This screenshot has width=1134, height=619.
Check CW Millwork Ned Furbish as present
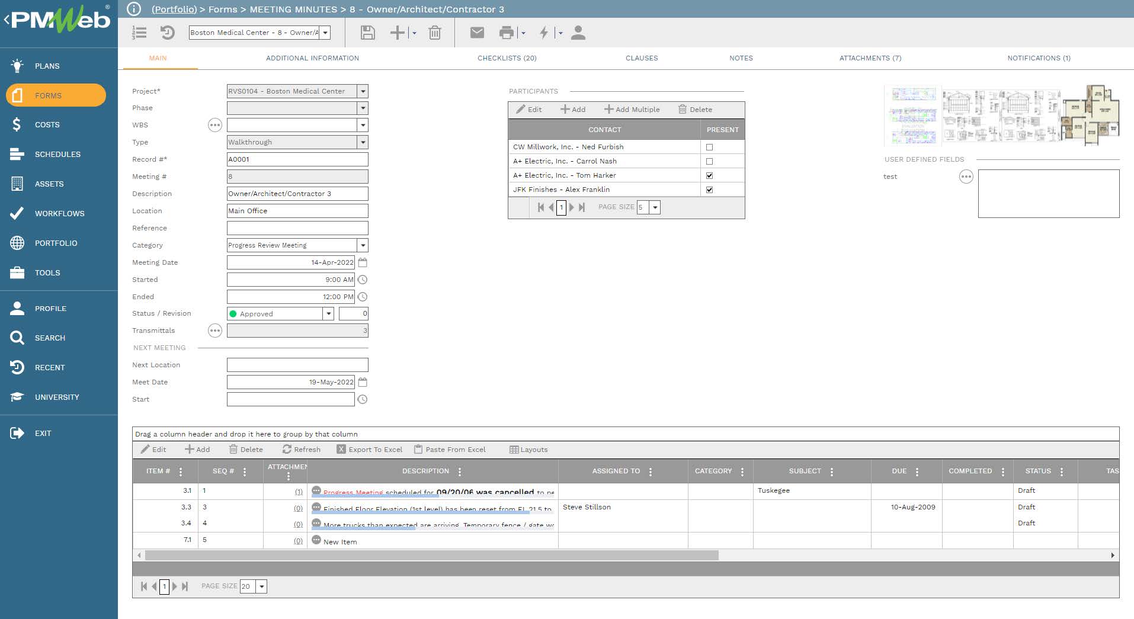point(709,147)
